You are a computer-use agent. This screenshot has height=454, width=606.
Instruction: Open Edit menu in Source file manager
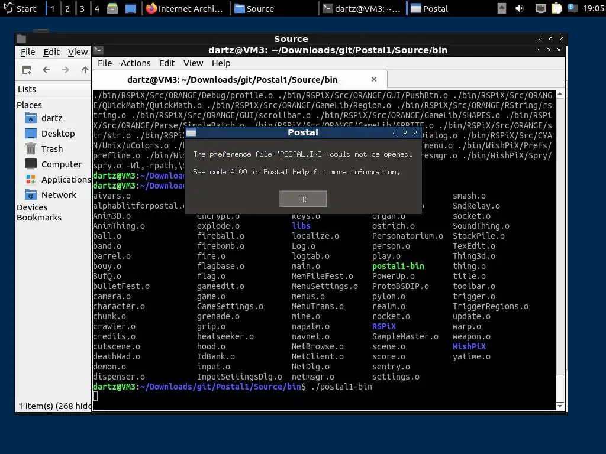[51, 52]
